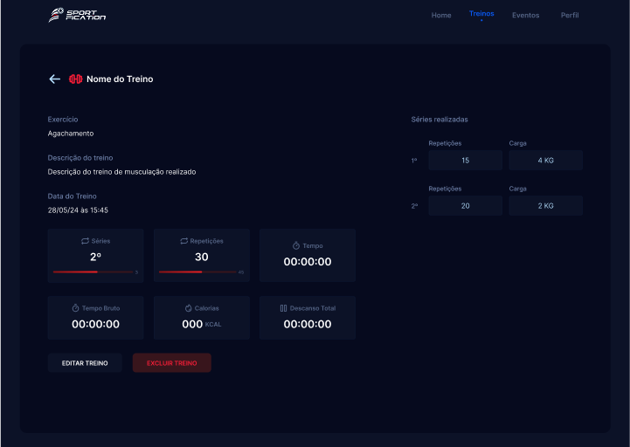
Task: Select the second set repetitions field 20
Action: [x=465, y=206]
